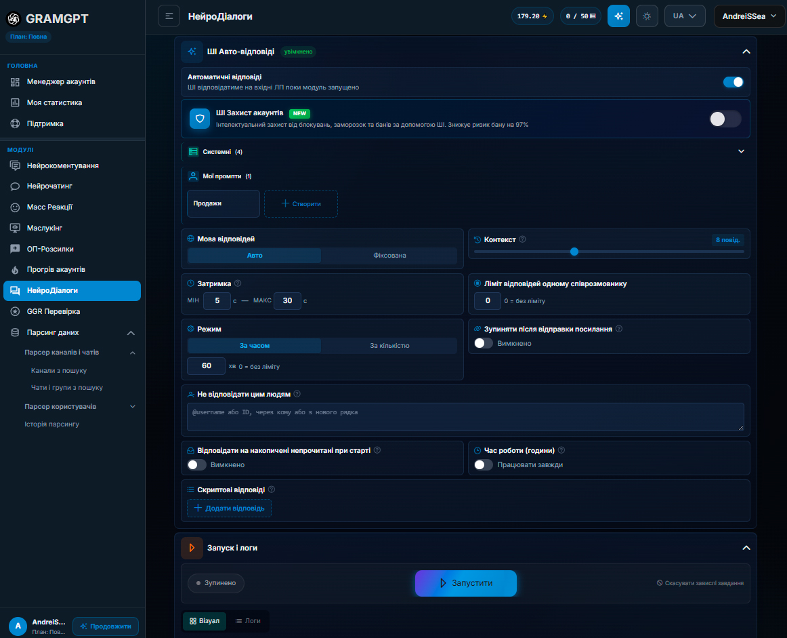Click the Контекст slider handle

[574, 252]
